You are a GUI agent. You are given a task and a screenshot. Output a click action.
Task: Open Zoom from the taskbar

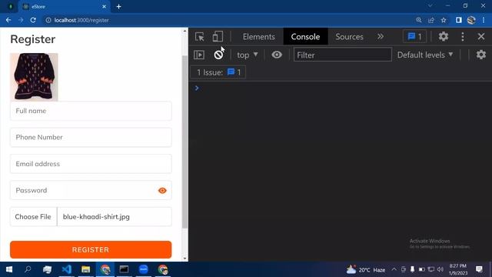pyautogui.click(x=144, y=269)
